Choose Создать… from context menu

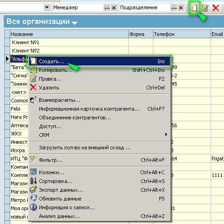[x=100, y=61]
